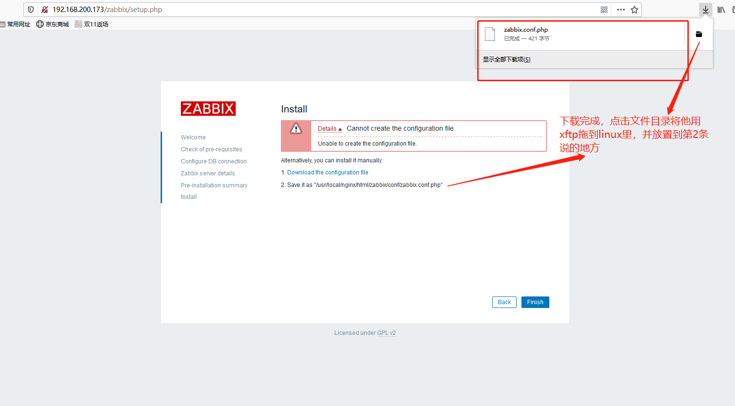Click the insecure connection lock icon
Viewport: 735px width, 406px height.
45,10
